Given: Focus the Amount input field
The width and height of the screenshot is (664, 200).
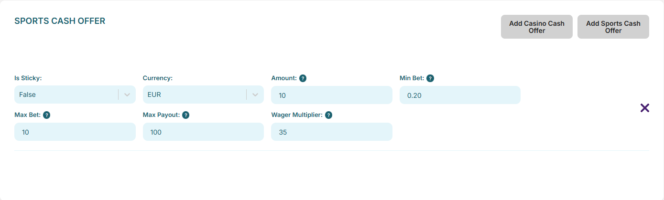Looking at the screenshot, I should click(x=331, y=95).
